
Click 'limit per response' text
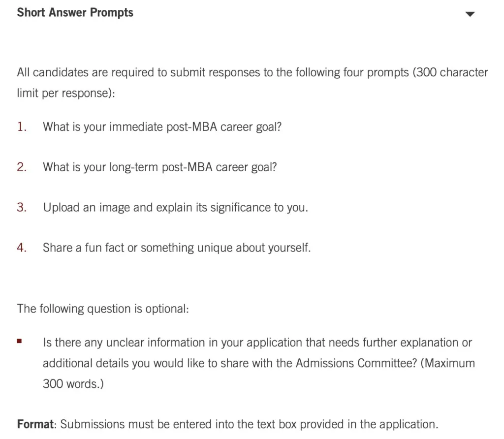[x=66, y=93]
